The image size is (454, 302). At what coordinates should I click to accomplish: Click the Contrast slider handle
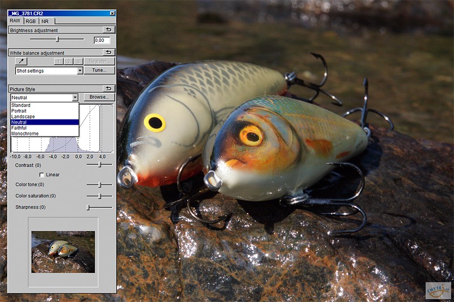pos(100,164)
